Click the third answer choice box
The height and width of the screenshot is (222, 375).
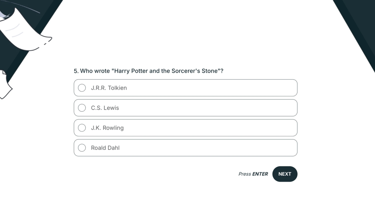tap(185, 127)
